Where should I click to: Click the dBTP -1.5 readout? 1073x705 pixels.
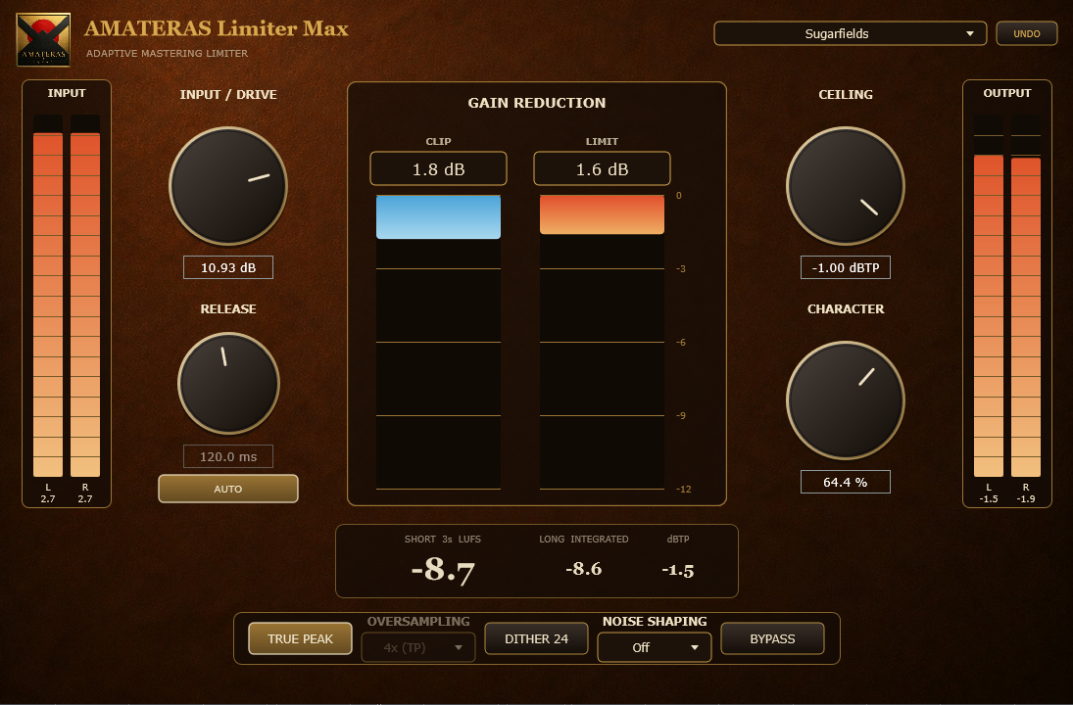[677, 570]
